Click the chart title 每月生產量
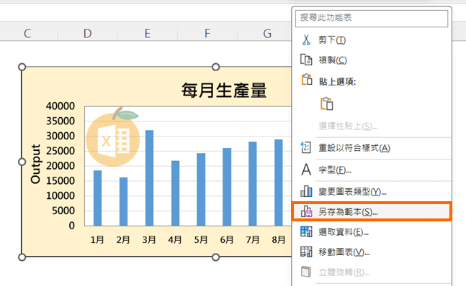 point(224,90)
